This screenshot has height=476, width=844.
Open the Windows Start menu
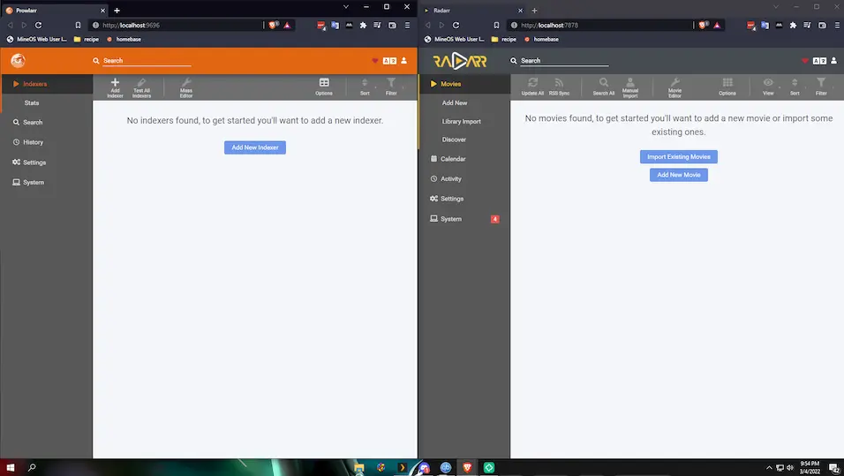(11, 467)
